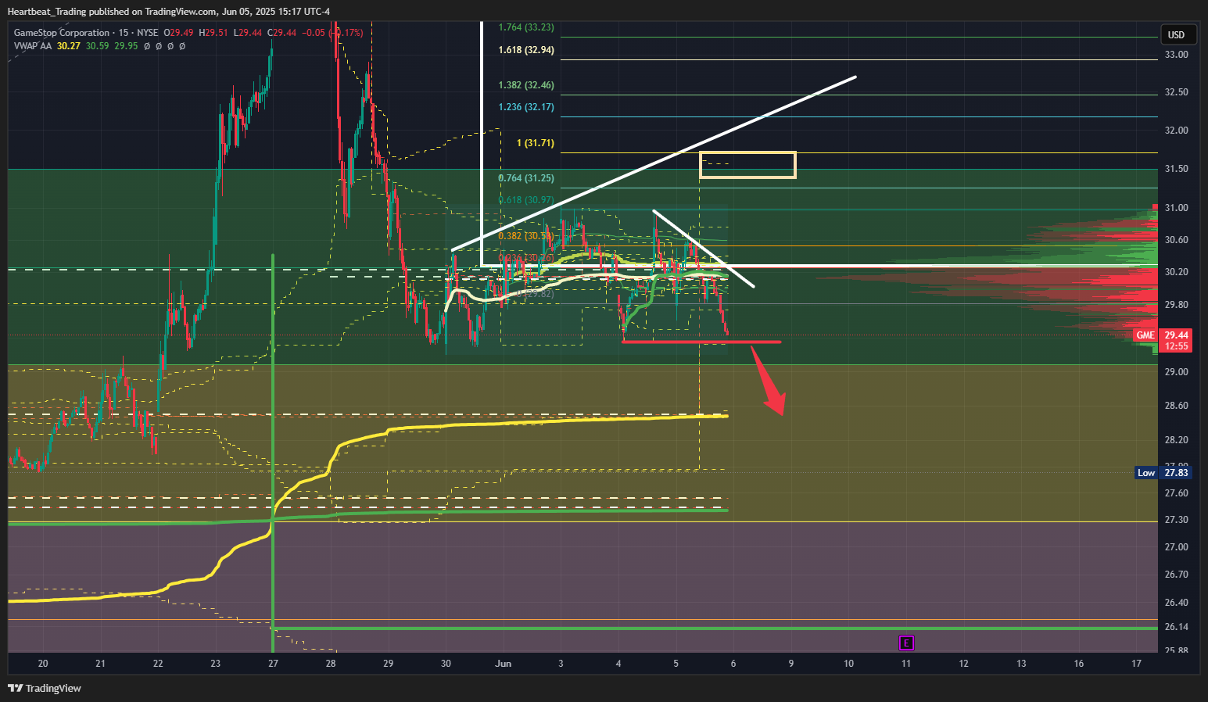1208x702 pixels.
Task: Click date label 23 on time axis
Action: (216, 664)
